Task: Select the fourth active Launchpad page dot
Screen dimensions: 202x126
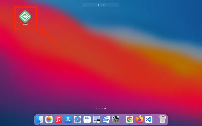Action: tap(105, 108)
